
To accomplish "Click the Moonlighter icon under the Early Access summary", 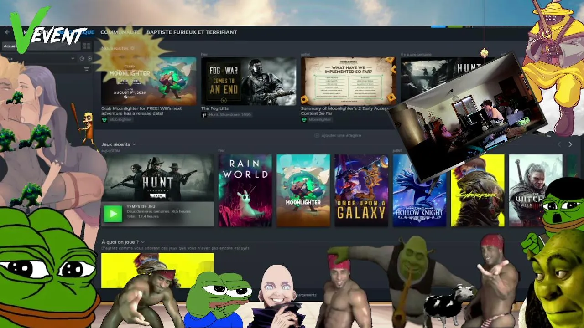I will [x=304, y=119].
